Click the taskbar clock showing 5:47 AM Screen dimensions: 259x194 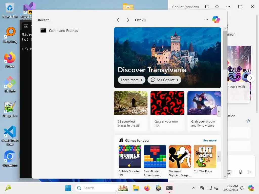click(x=230, y=188)
